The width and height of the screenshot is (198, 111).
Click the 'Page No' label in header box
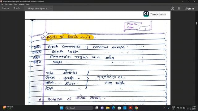(132, 24)
